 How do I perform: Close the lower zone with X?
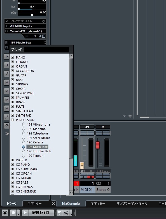click(53, 204)
